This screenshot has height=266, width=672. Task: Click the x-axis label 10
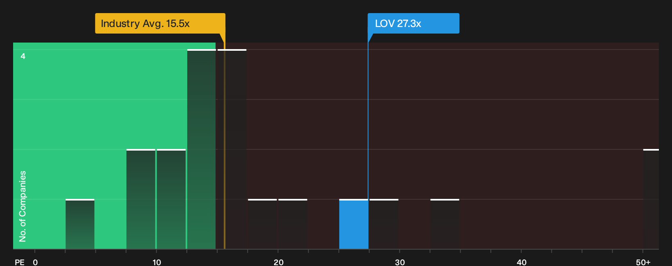[x=157, y=262]
